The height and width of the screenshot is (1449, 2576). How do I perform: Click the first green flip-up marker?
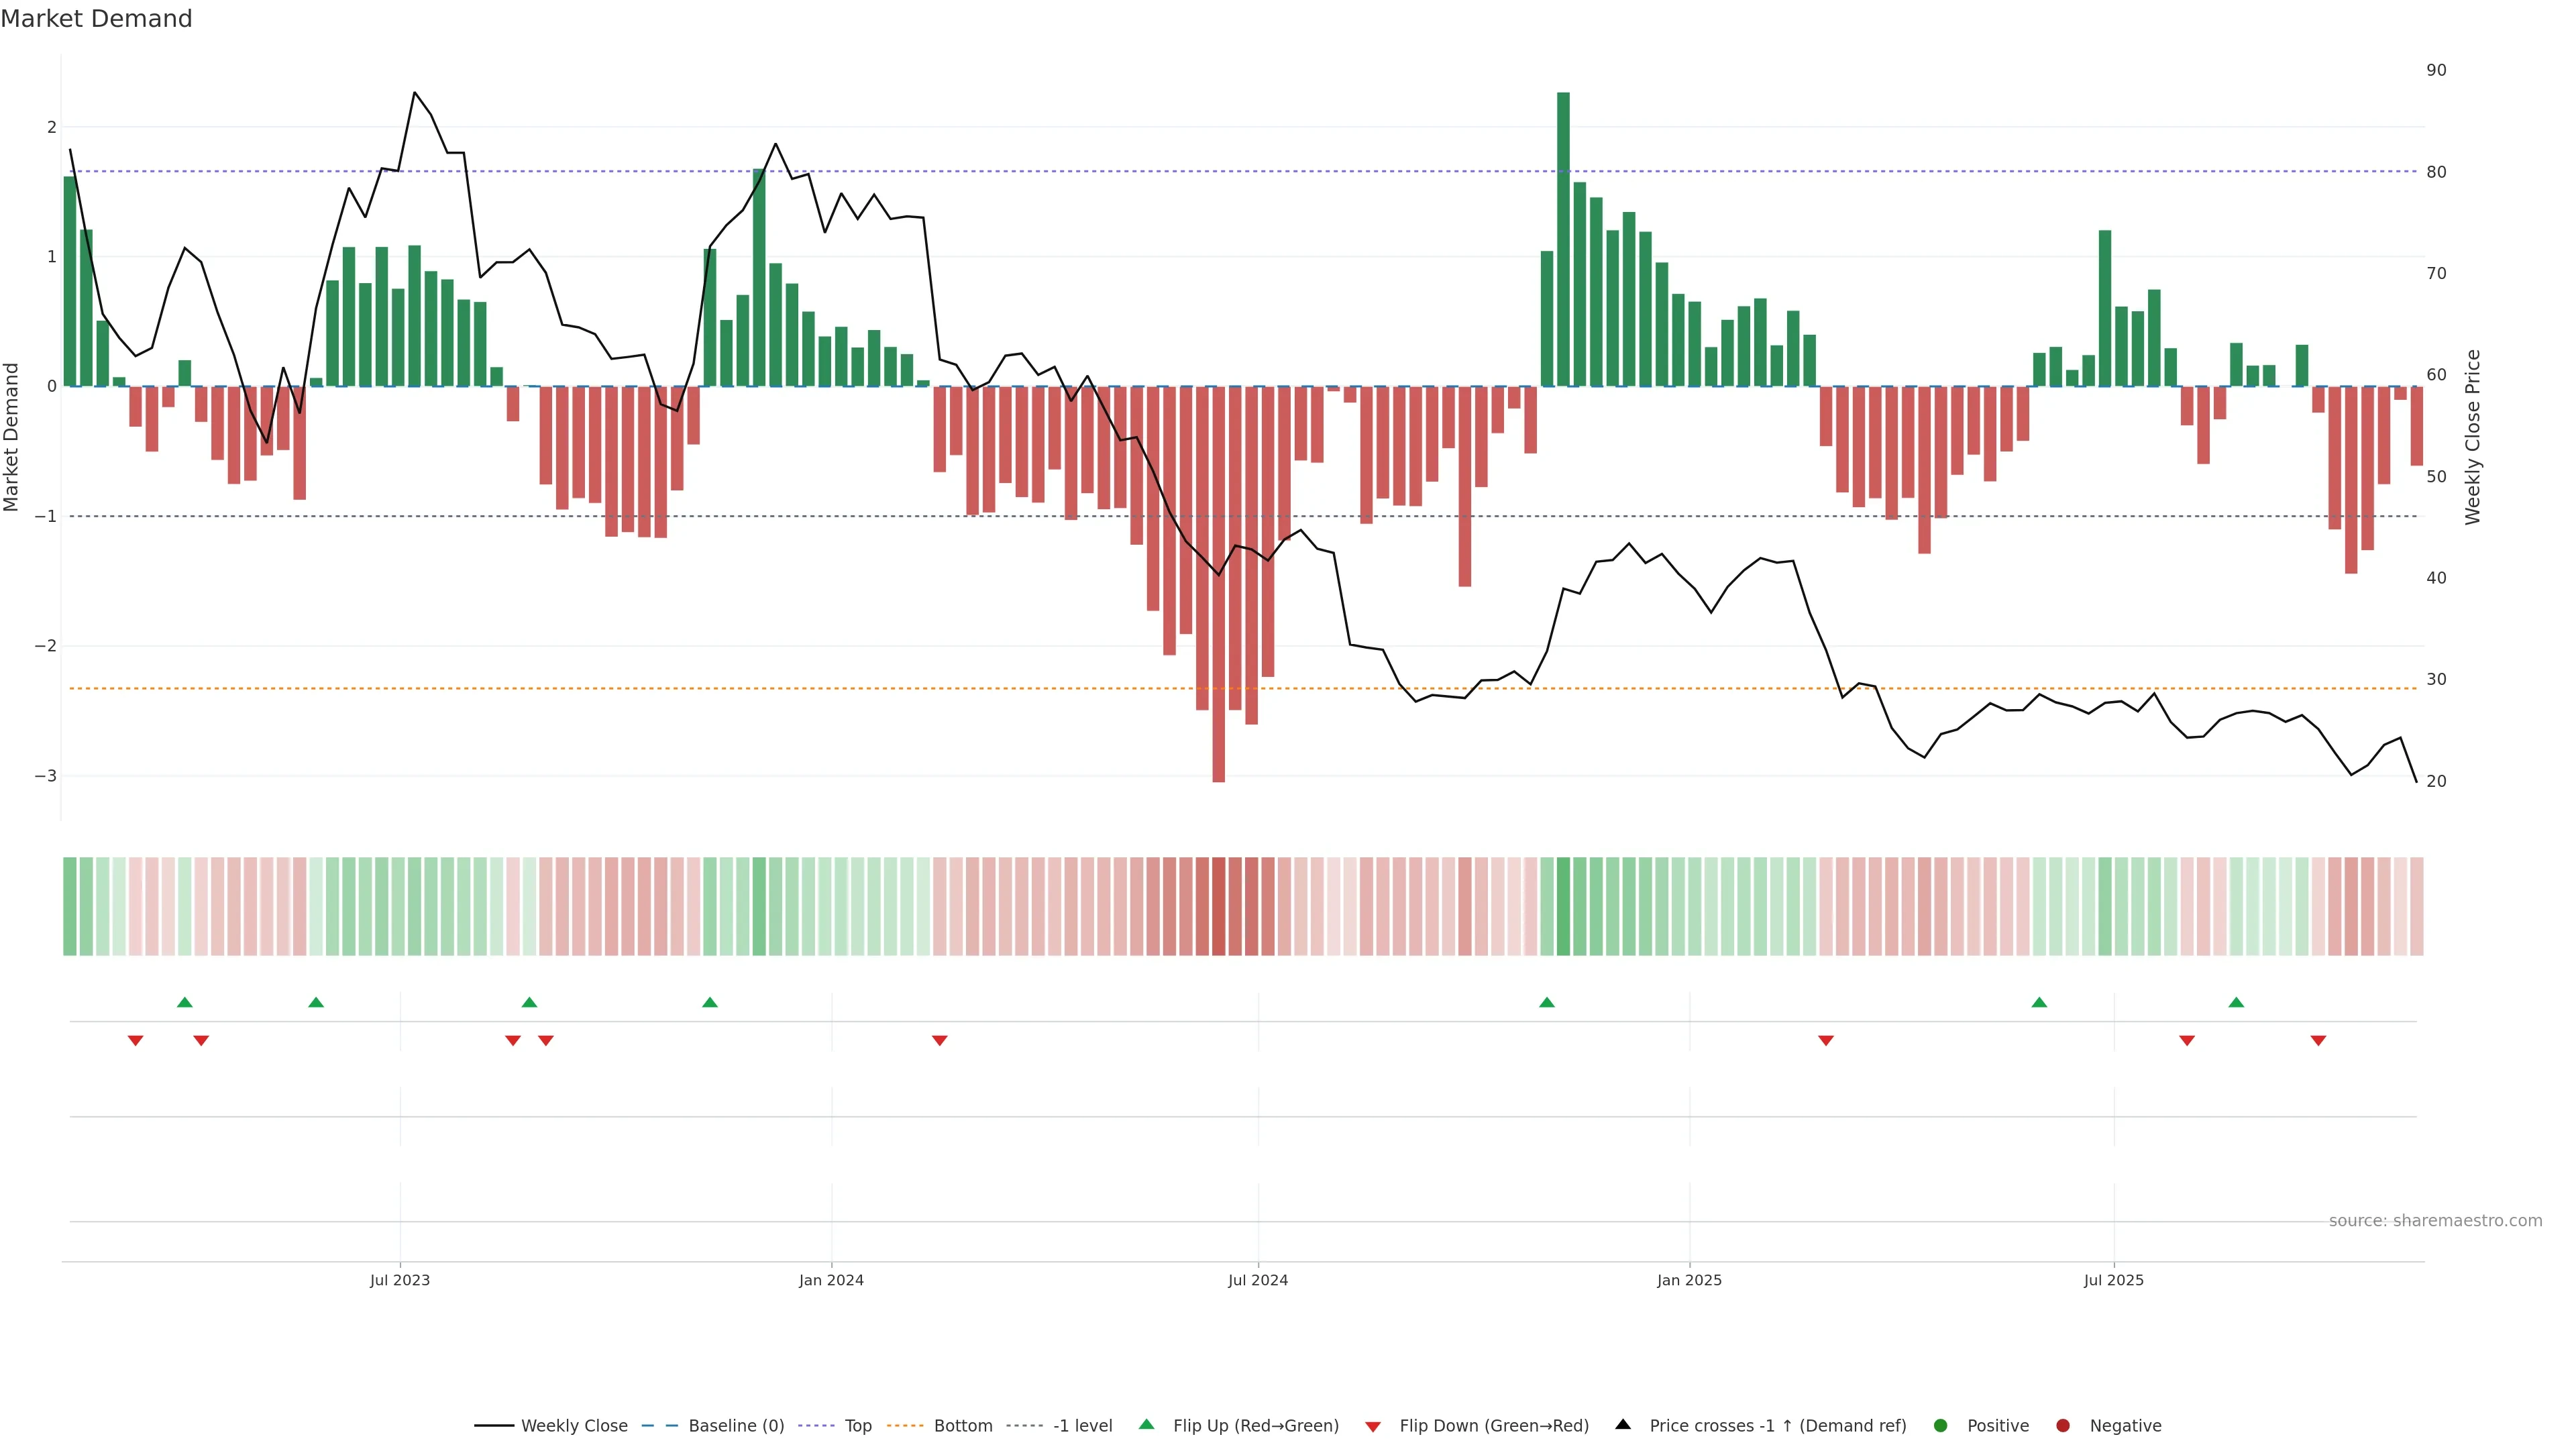click(185, 1003)
